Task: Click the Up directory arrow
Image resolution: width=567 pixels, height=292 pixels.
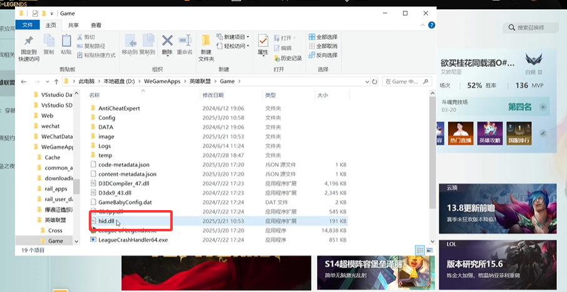Action: click(x=55, y=81)
